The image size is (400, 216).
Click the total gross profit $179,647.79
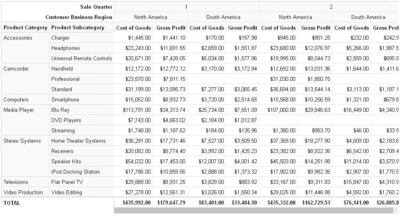[x=171, y=203]
